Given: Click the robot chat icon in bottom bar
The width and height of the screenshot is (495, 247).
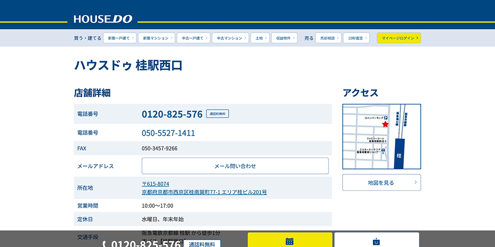Looking at the screenshot, I should (376, 242).
